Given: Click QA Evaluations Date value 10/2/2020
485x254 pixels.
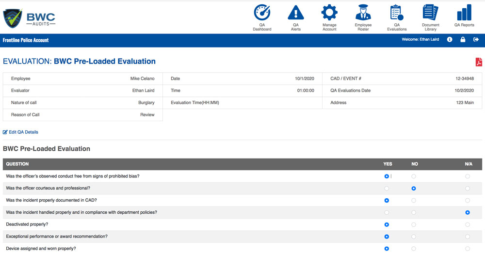Looking at the screenshot, I should click(x=464, y=91).
